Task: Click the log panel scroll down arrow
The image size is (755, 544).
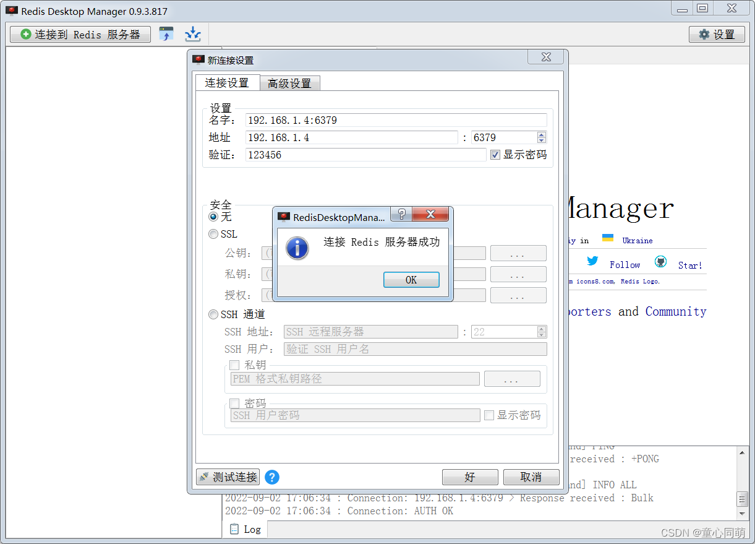Action: click(x=743, y=514)
